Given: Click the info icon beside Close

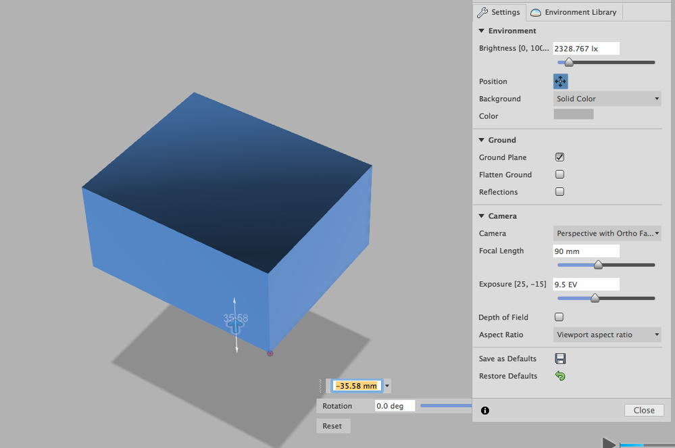Looking at the screenshot, I should 485,411.
